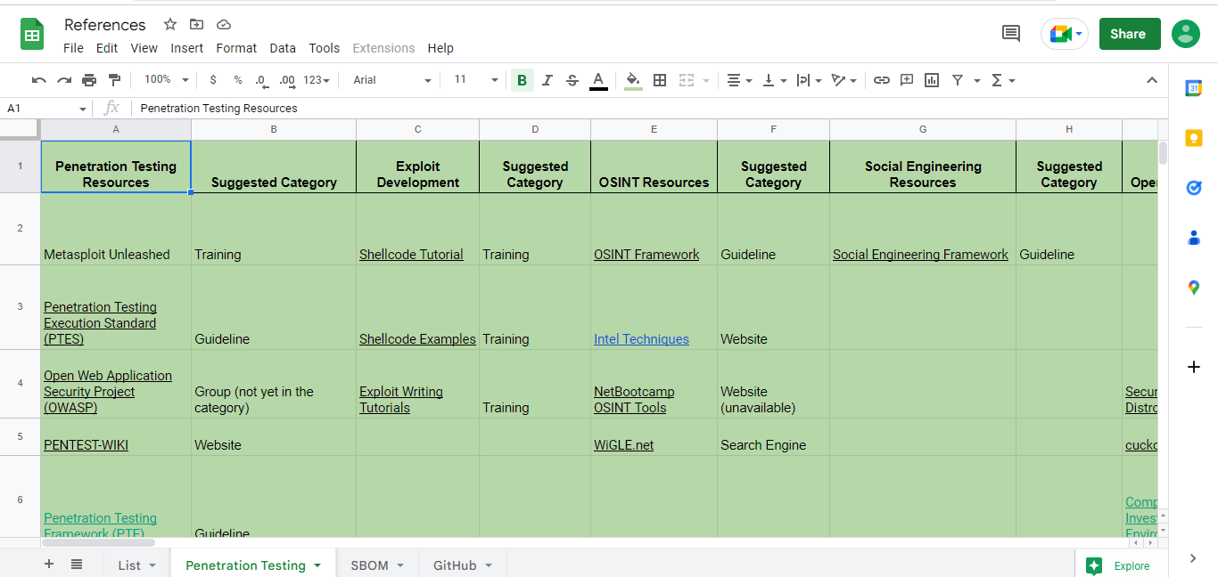
Task: Open the Intel Techniques link
Action: pyautogui.click(x=641, y=338)
